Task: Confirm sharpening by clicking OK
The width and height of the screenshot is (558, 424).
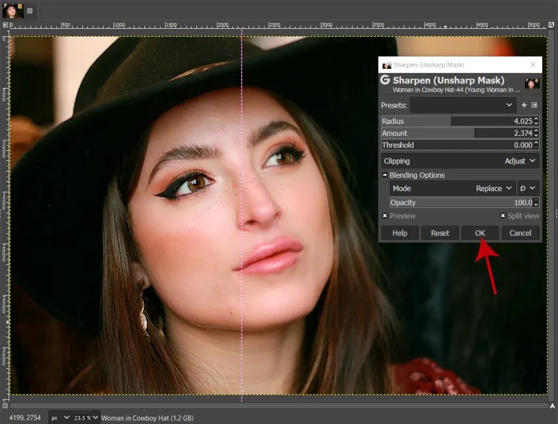Action: [479, 233]
